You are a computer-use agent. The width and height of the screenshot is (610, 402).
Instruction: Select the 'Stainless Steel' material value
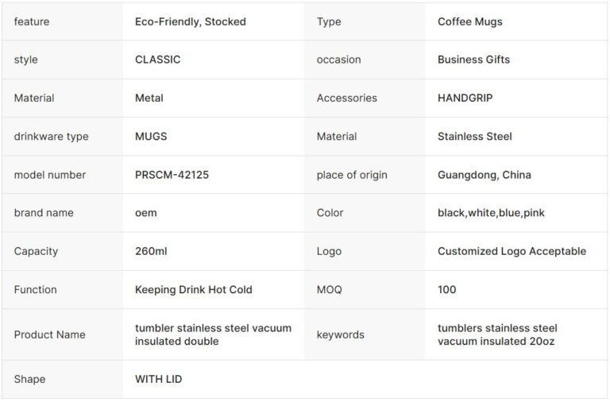pos(474,137)
